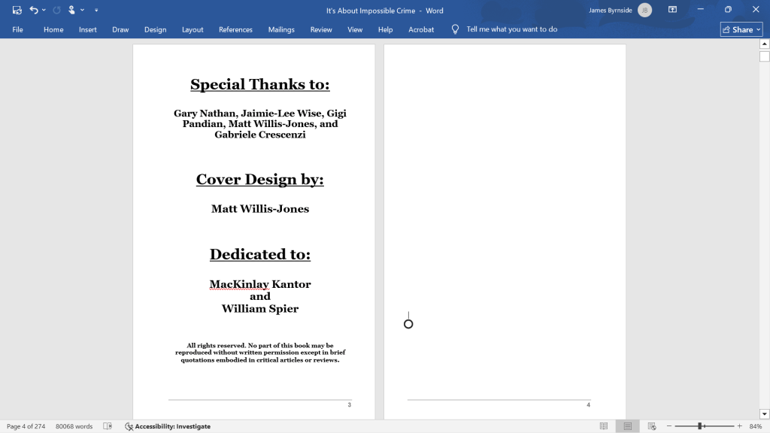Viewport: 770px width, 433px height.
Task: Undo the last action
Action: 34,11
